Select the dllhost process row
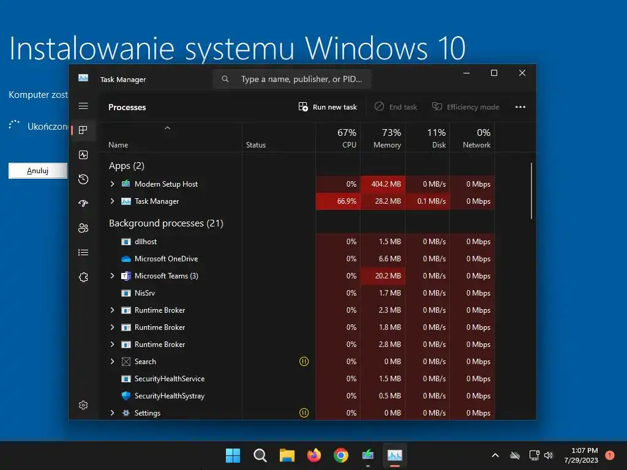627x470 pixels. pos(297,241)
